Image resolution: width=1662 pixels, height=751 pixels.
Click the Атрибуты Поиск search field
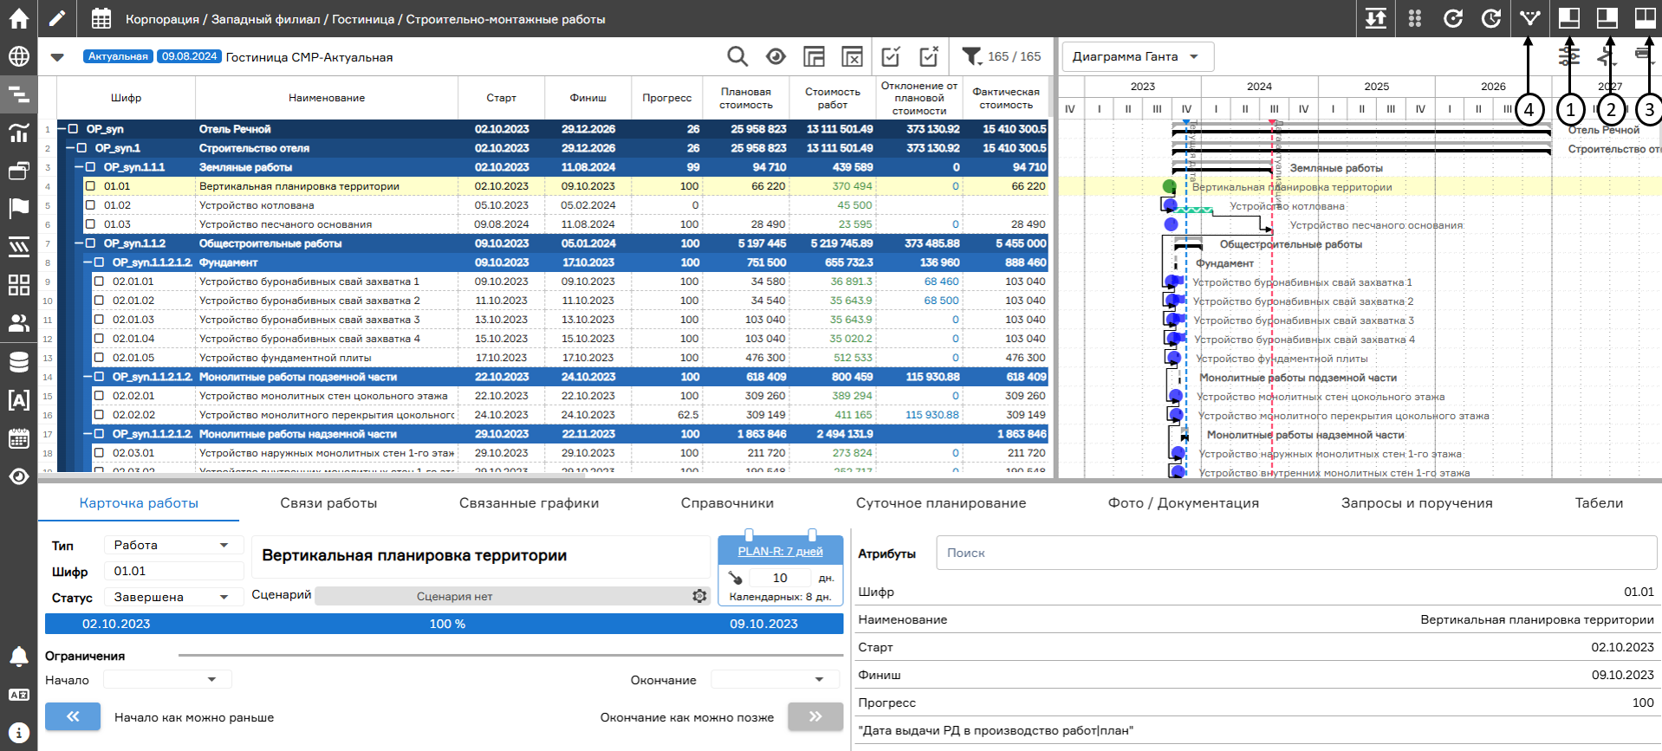1296,553
